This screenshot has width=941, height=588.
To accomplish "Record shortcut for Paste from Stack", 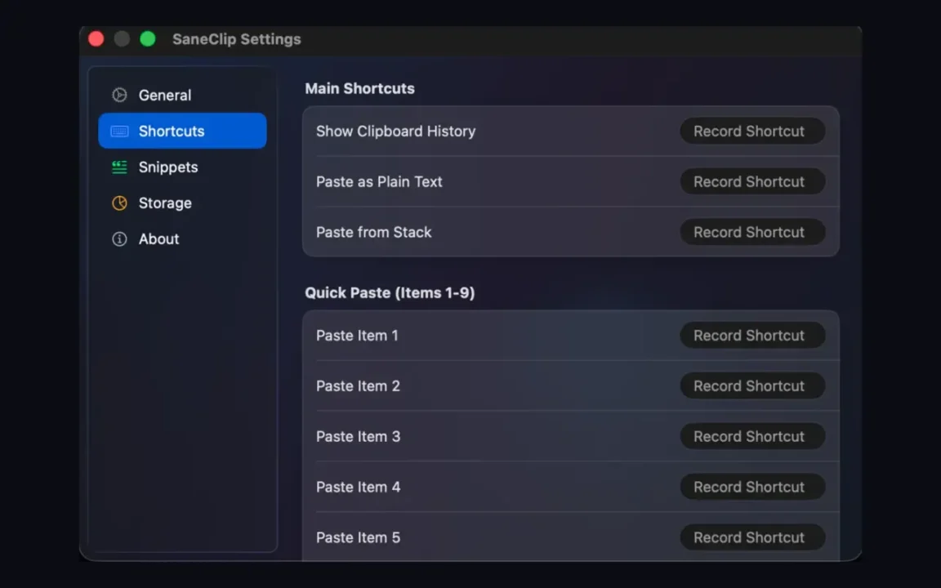I will coord(752,232).
